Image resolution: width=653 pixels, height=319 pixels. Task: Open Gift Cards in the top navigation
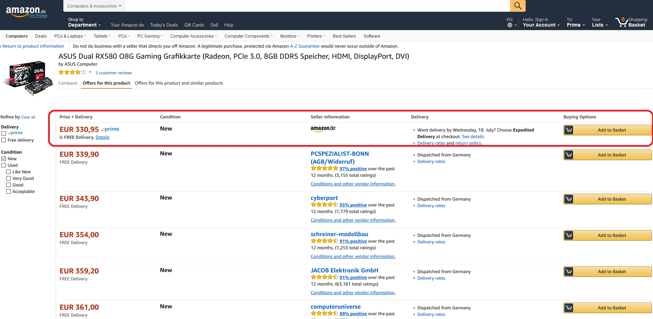(194, 25)
